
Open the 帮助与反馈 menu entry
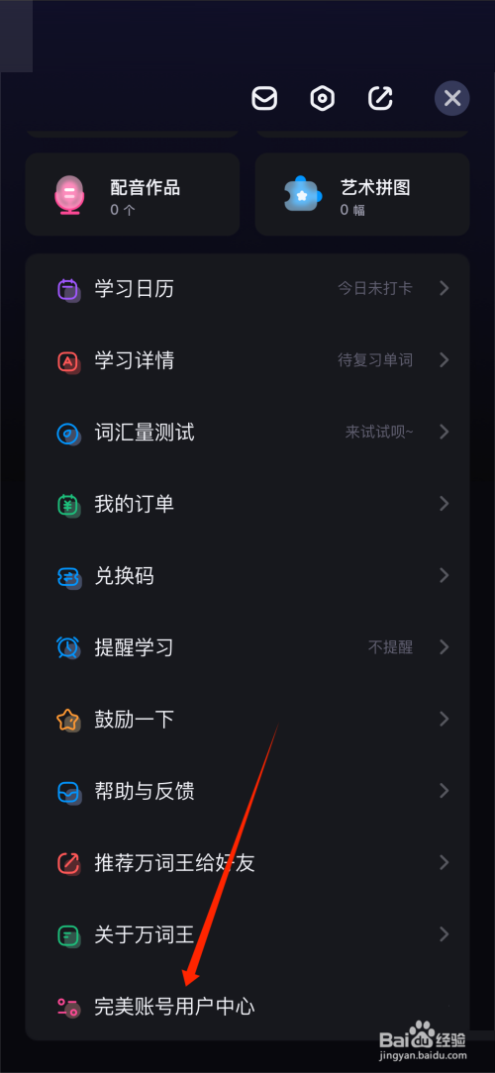coord(247,791)
